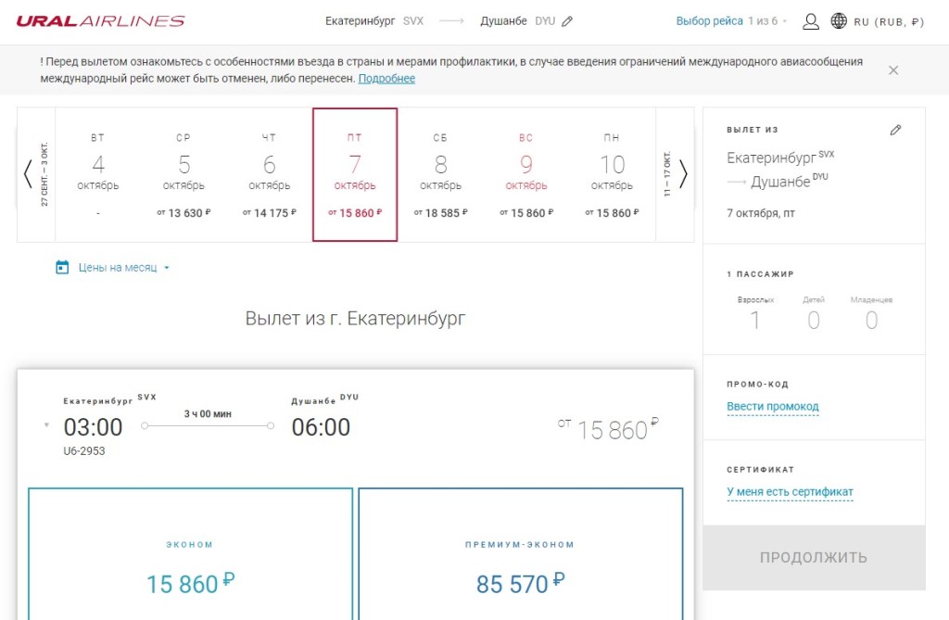949x620 pixels.
Task: Click calendar icon beside Цены на месяц
Action: pos(62,268)
